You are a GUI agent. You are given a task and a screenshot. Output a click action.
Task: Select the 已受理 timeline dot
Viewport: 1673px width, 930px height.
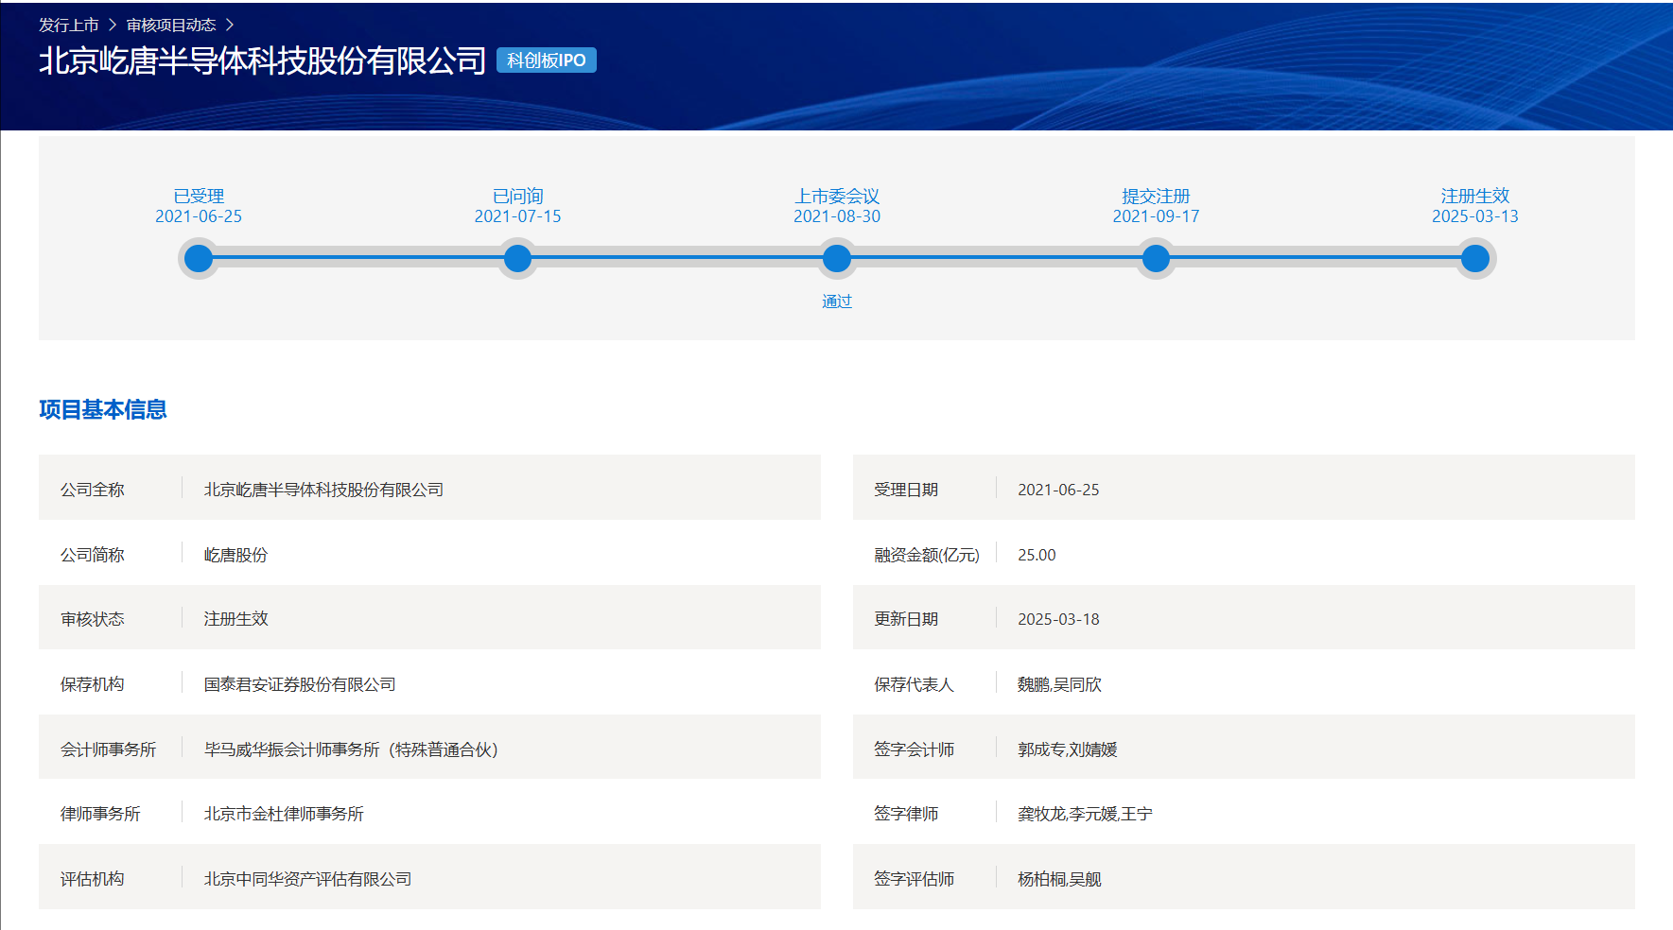click(x=199, y=258)
